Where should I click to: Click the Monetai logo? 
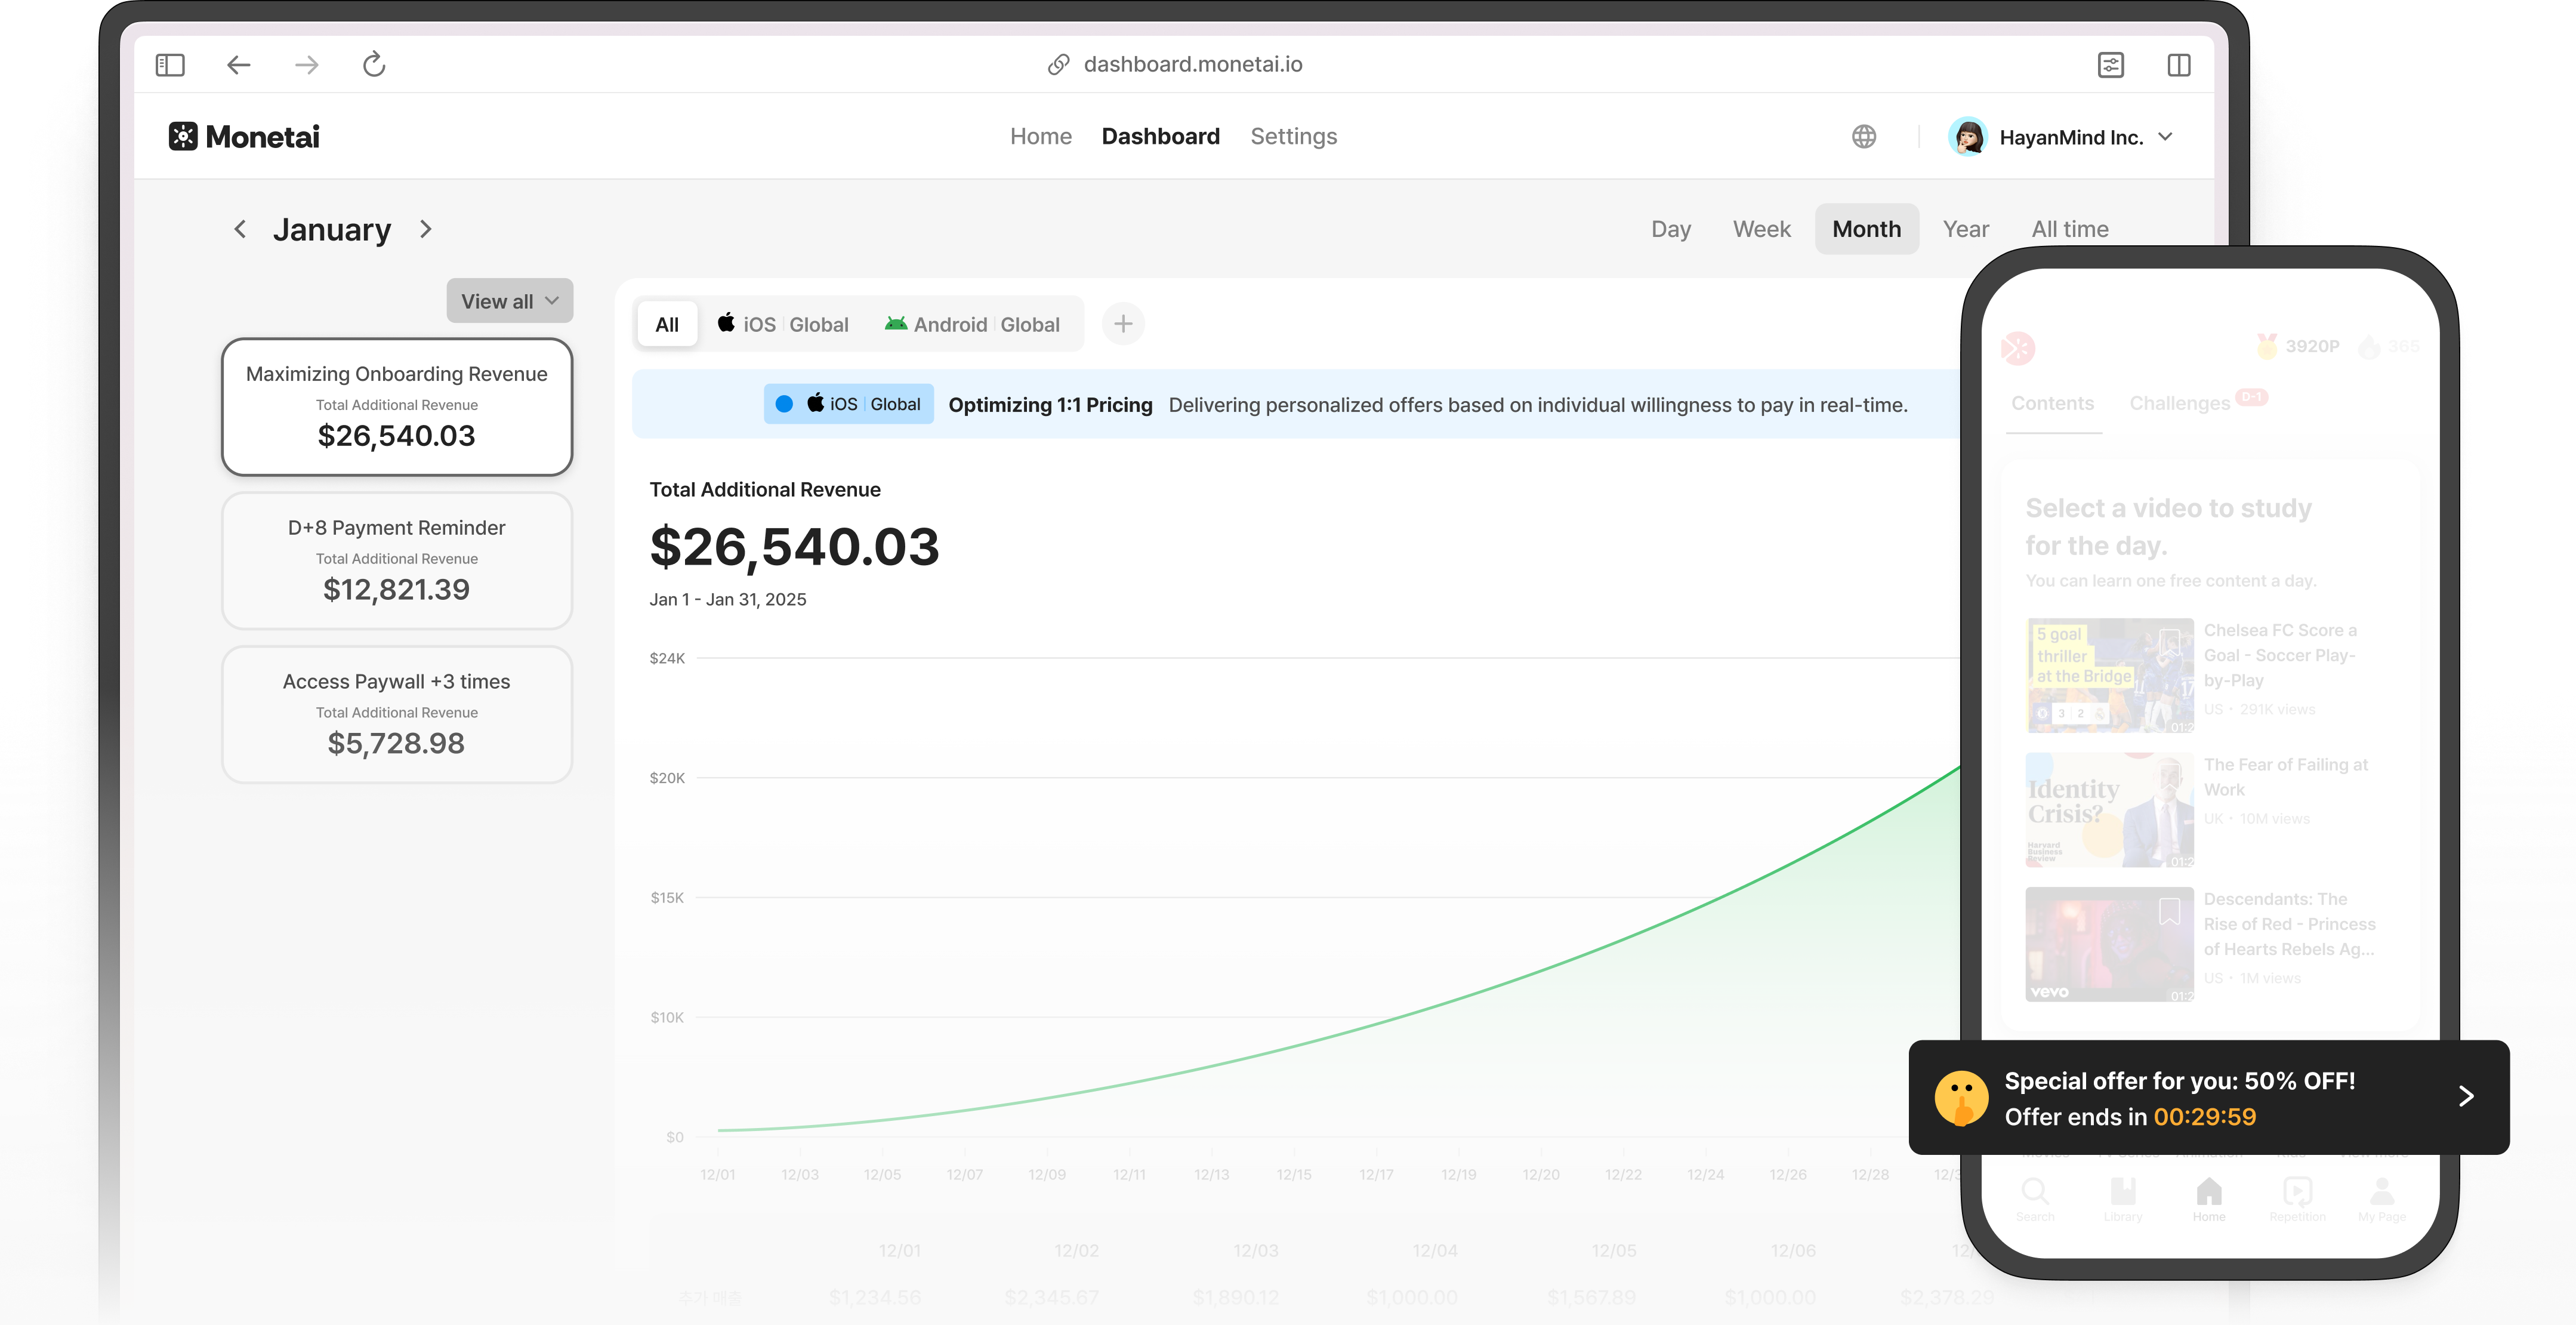click(x=244, y=137)
